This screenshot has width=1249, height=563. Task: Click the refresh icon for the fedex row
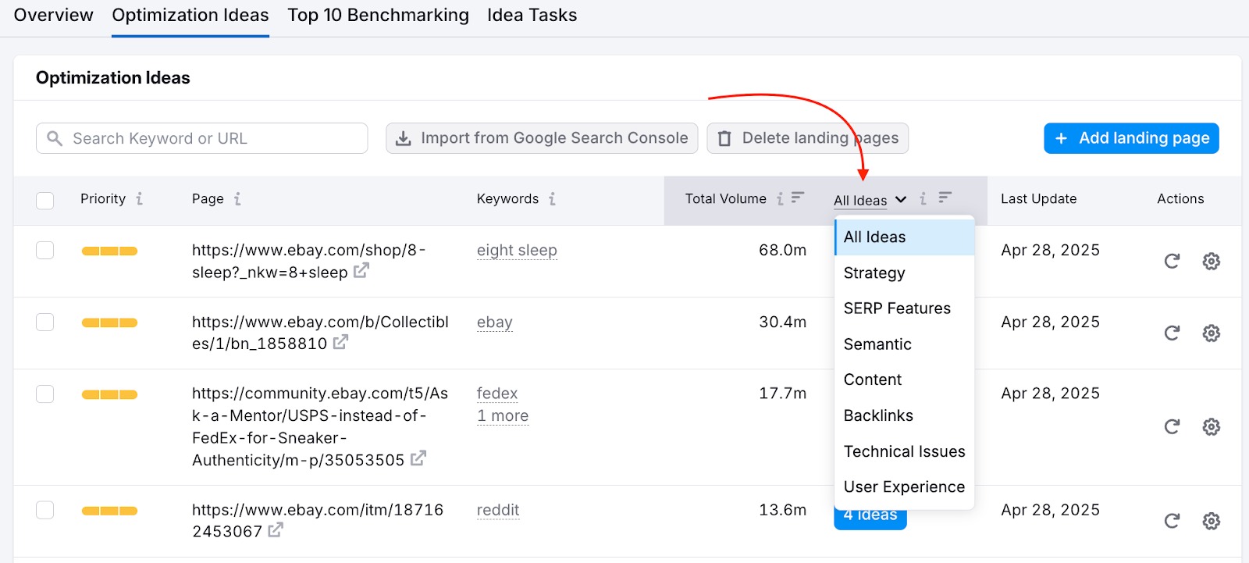[x=1172, y=427]
